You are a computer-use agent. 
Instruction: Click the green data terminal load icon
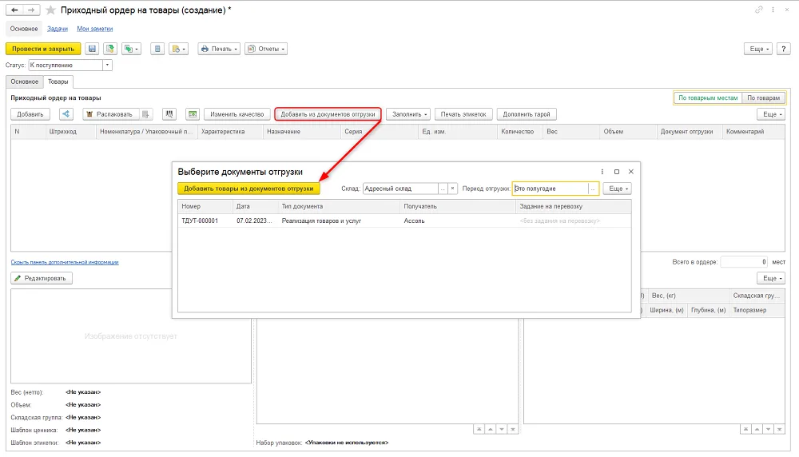[192, 114]
